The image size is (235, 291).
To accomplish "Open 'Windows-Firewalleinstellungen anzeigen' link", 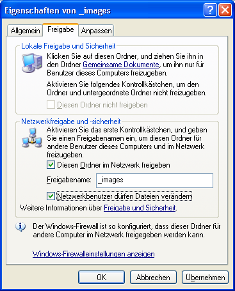I will (93, 254).
